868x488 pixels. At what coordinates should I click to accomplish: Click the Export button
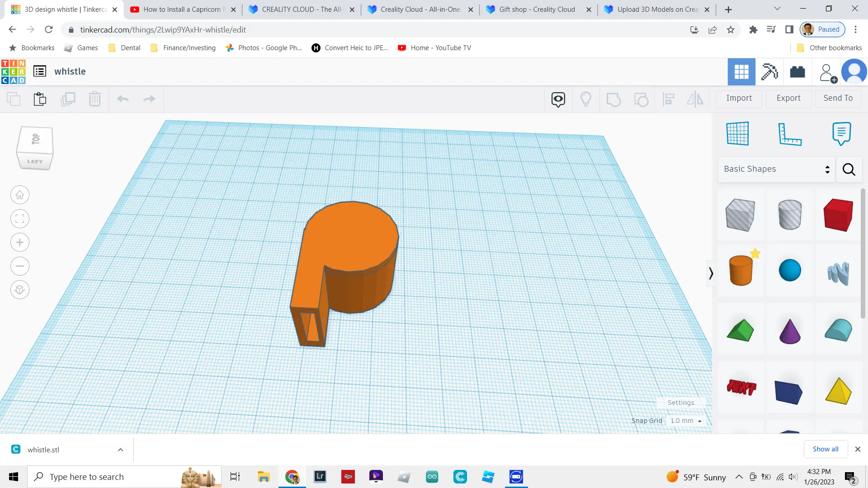point(788,98)
